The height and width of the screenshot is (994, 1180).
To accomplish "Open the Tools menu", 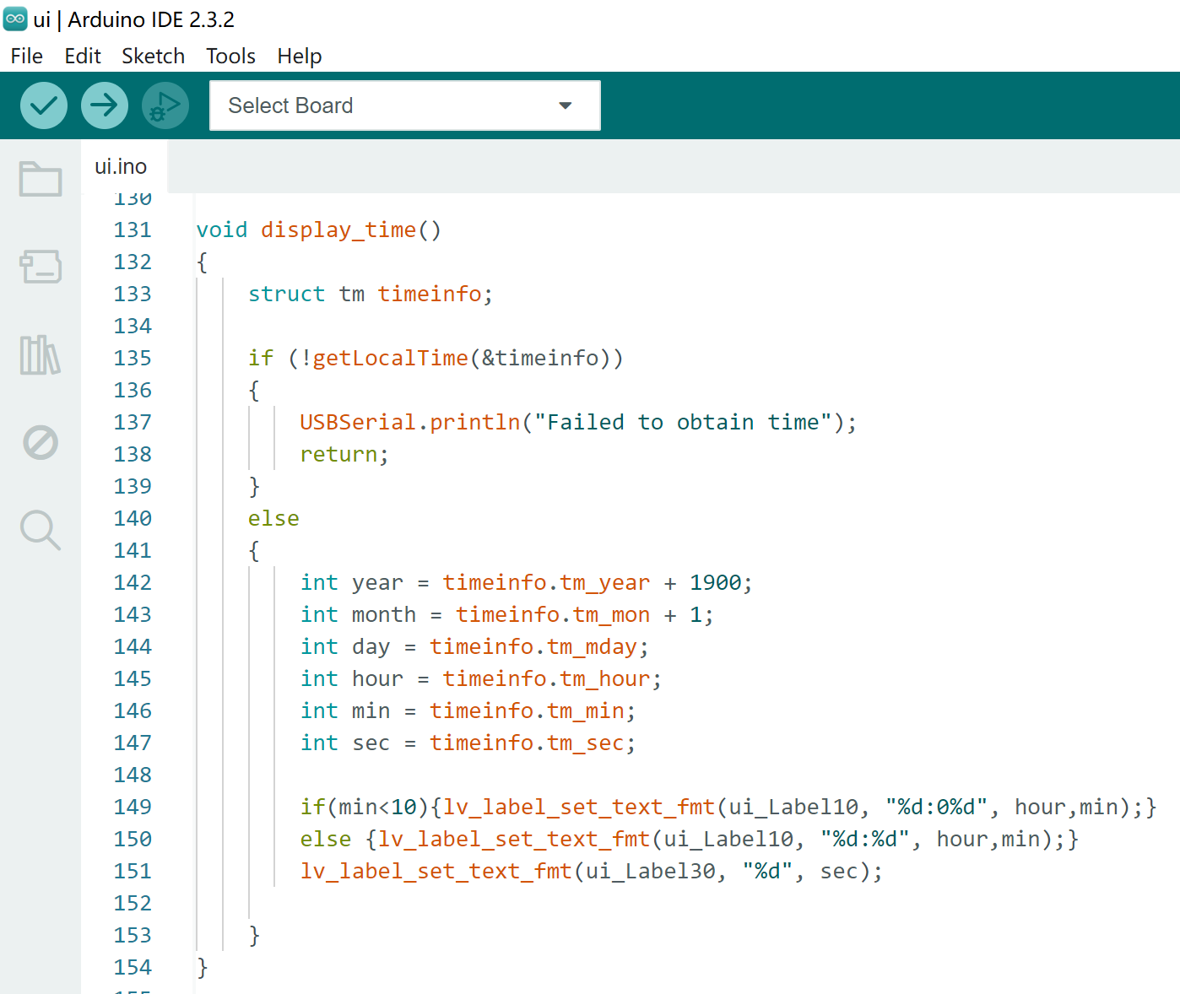I will [231, 56].
